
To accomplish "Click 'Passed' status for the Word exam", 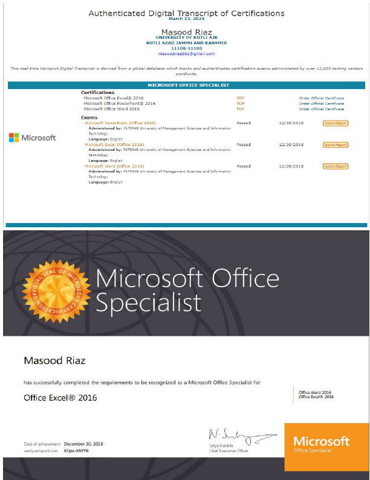I will pyautogui.click(x=243, y=166).
